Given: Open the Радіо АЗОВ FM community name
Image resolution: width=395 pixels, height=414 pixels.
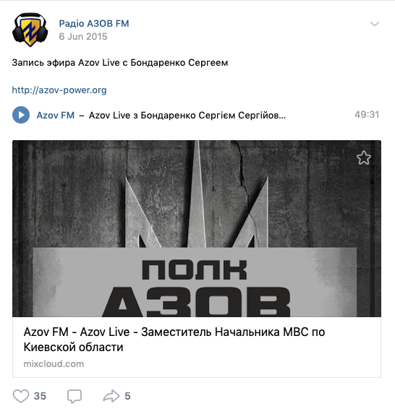Looking at the screenshot, I should pos(94,24).
